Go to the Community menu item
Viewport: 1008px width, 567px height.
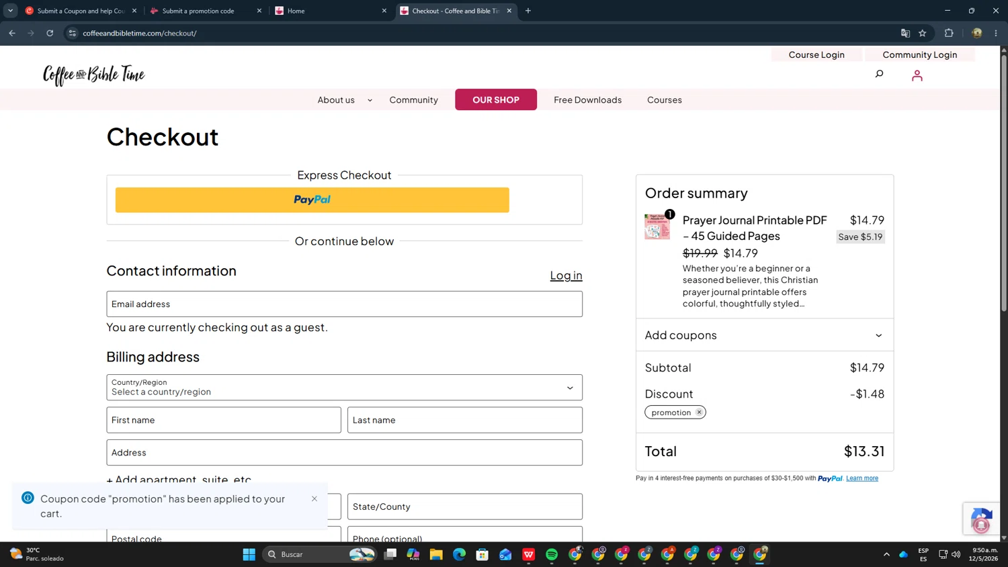(413, 100)
